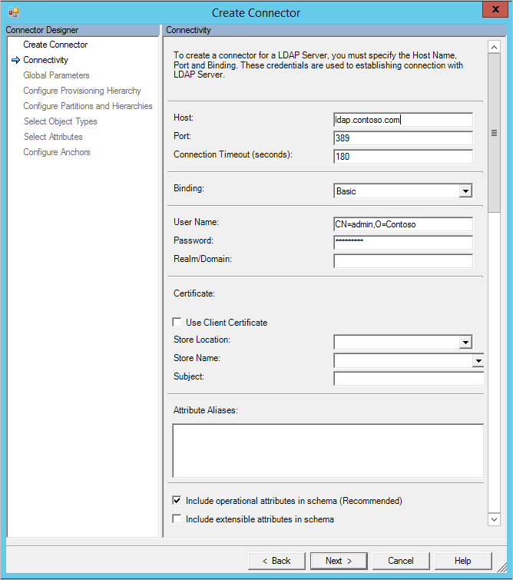The height and width of the screenshot is (580, 513).
Task: Click the scrollbar up arrow
Action: tap(494, 47)
